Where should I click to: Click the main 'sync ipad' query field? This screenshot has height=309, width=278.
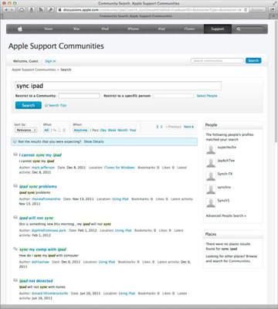pyautogui.click(x=118, y=86)
